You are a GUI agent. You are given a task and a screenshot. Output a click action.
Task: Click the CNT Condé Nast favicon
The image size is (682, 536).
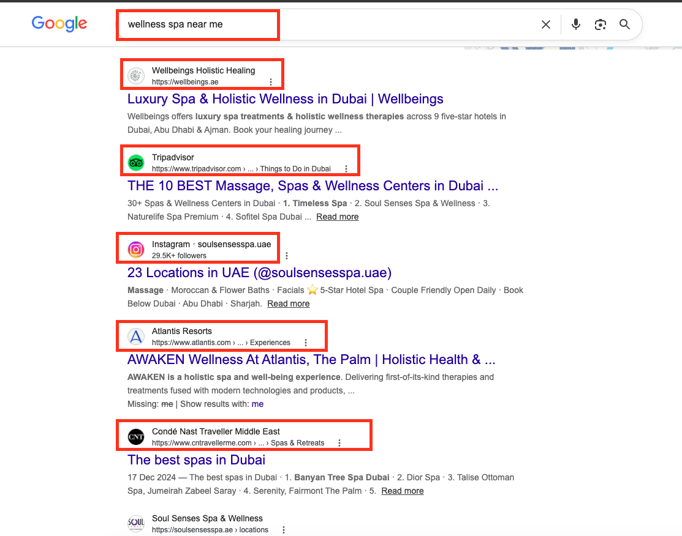coord(135,437)
